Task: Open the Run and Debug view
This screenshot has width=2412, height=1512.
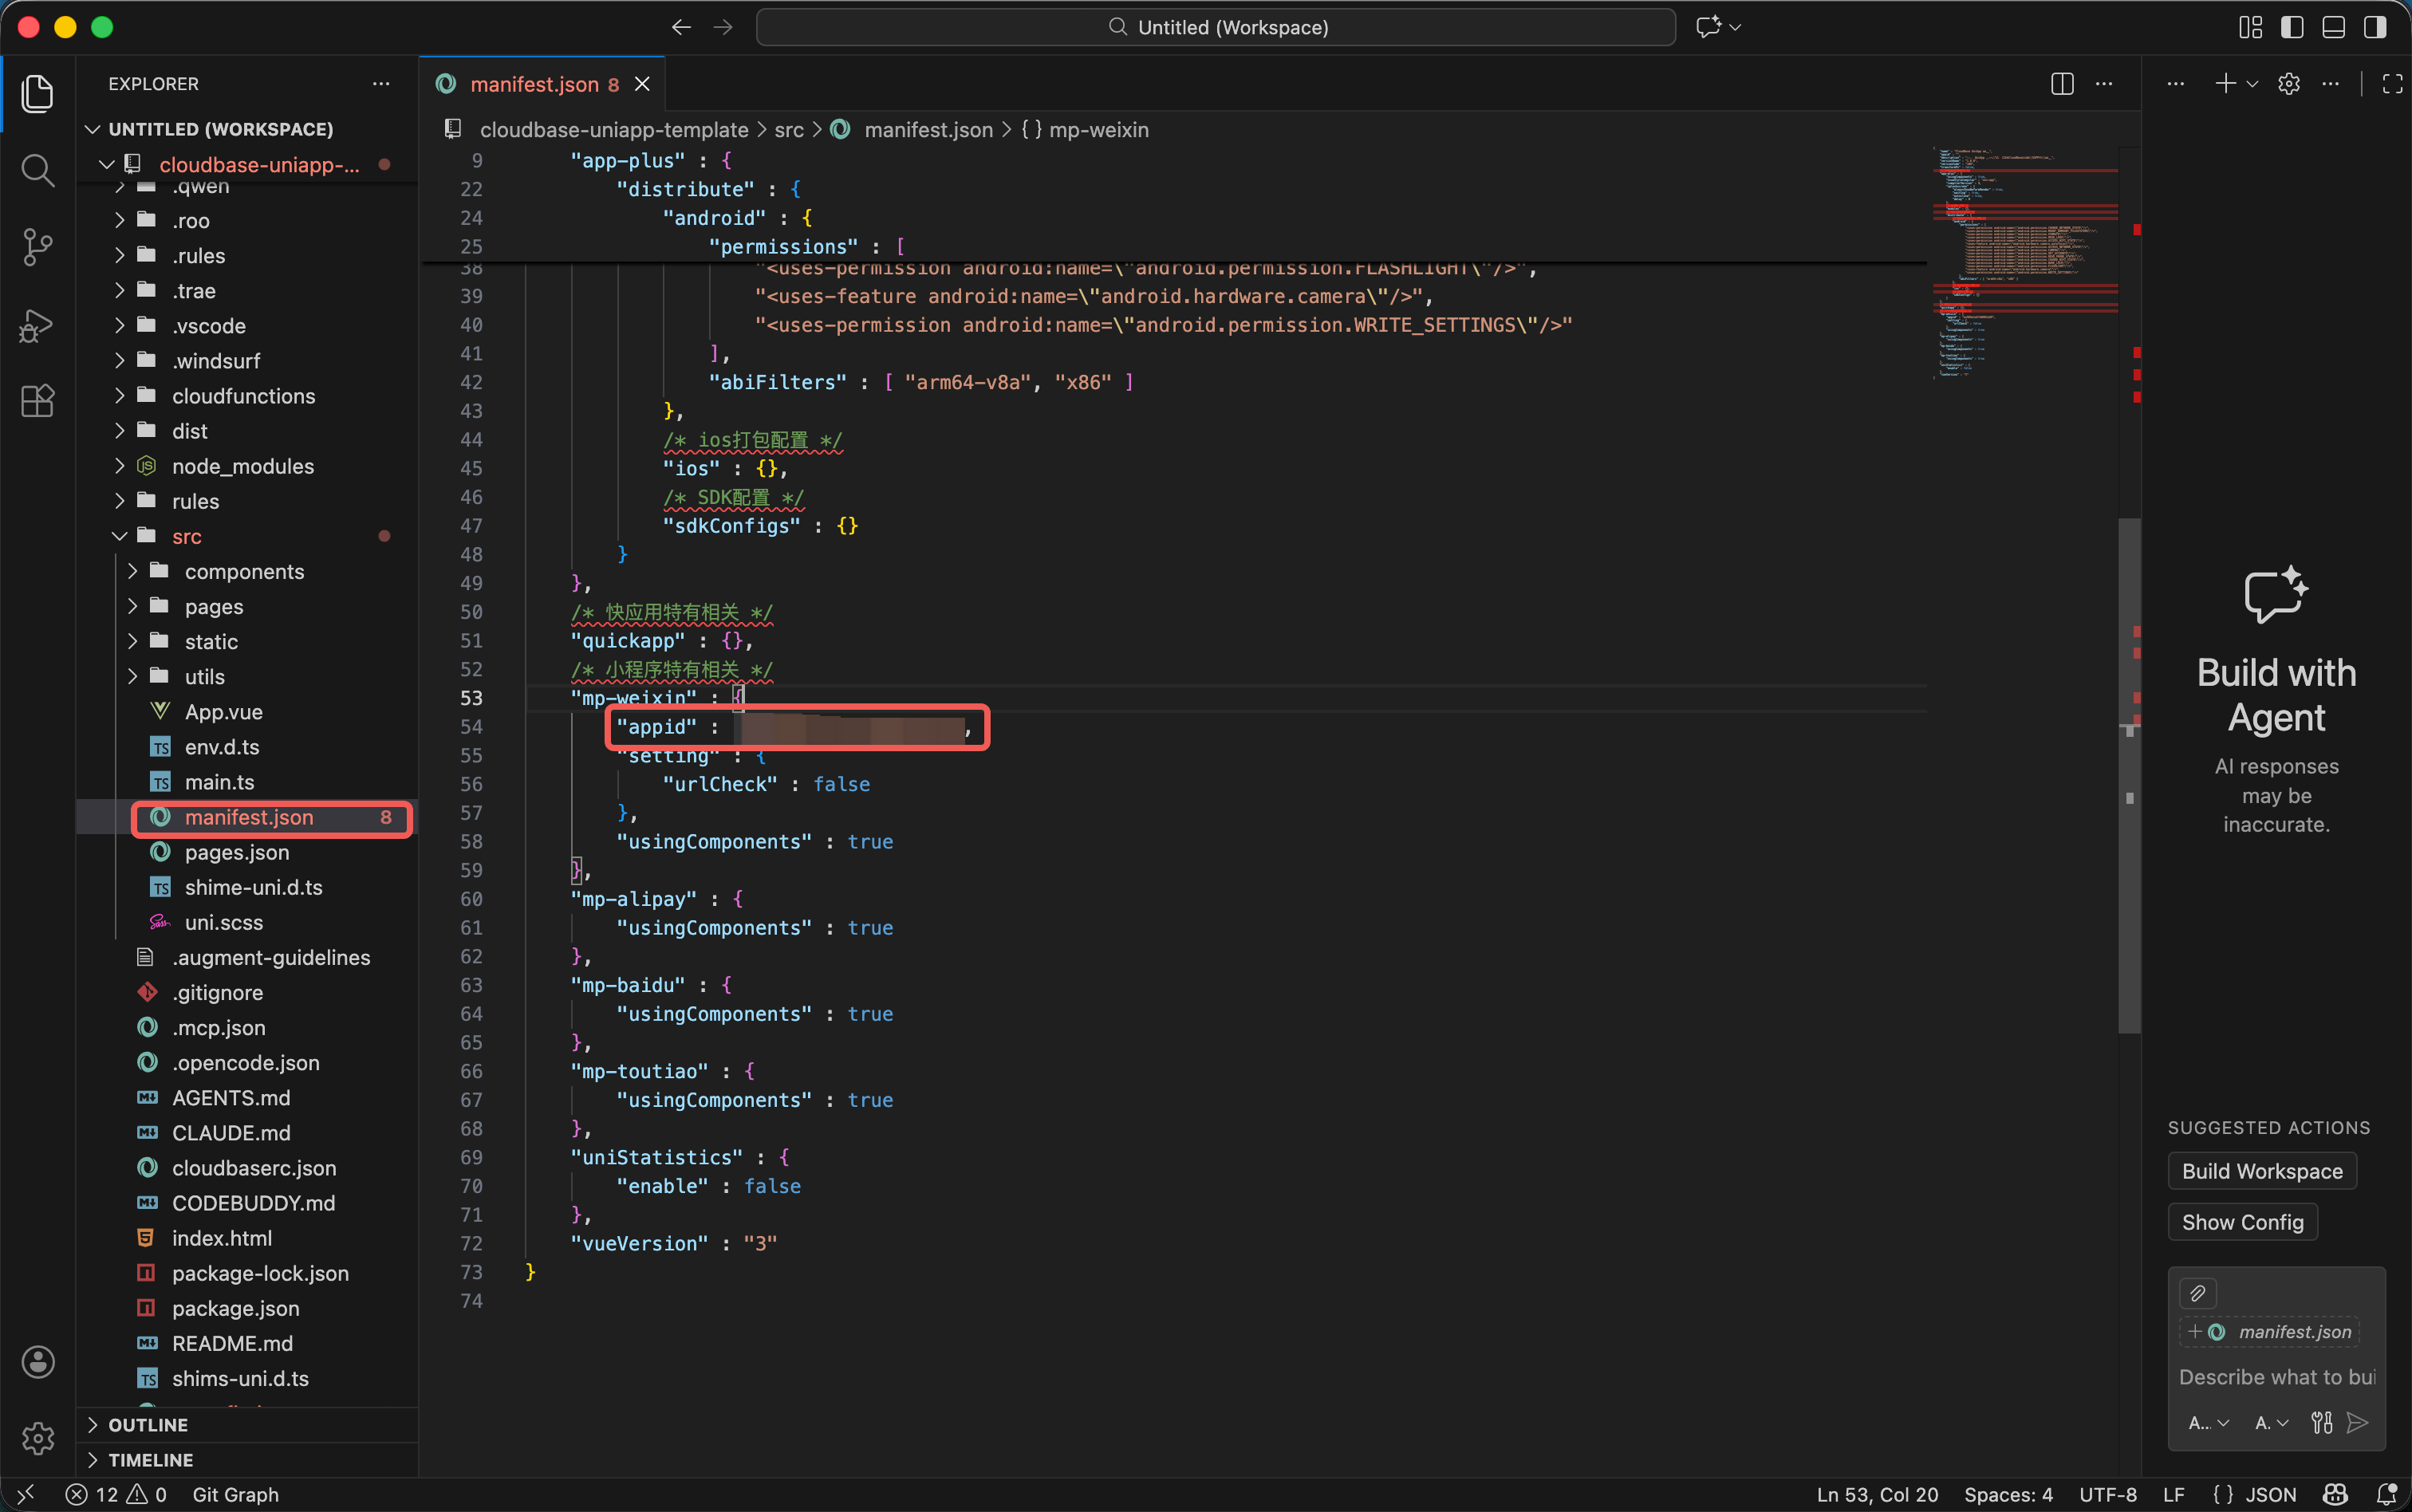Action: [x=37, y=325]
